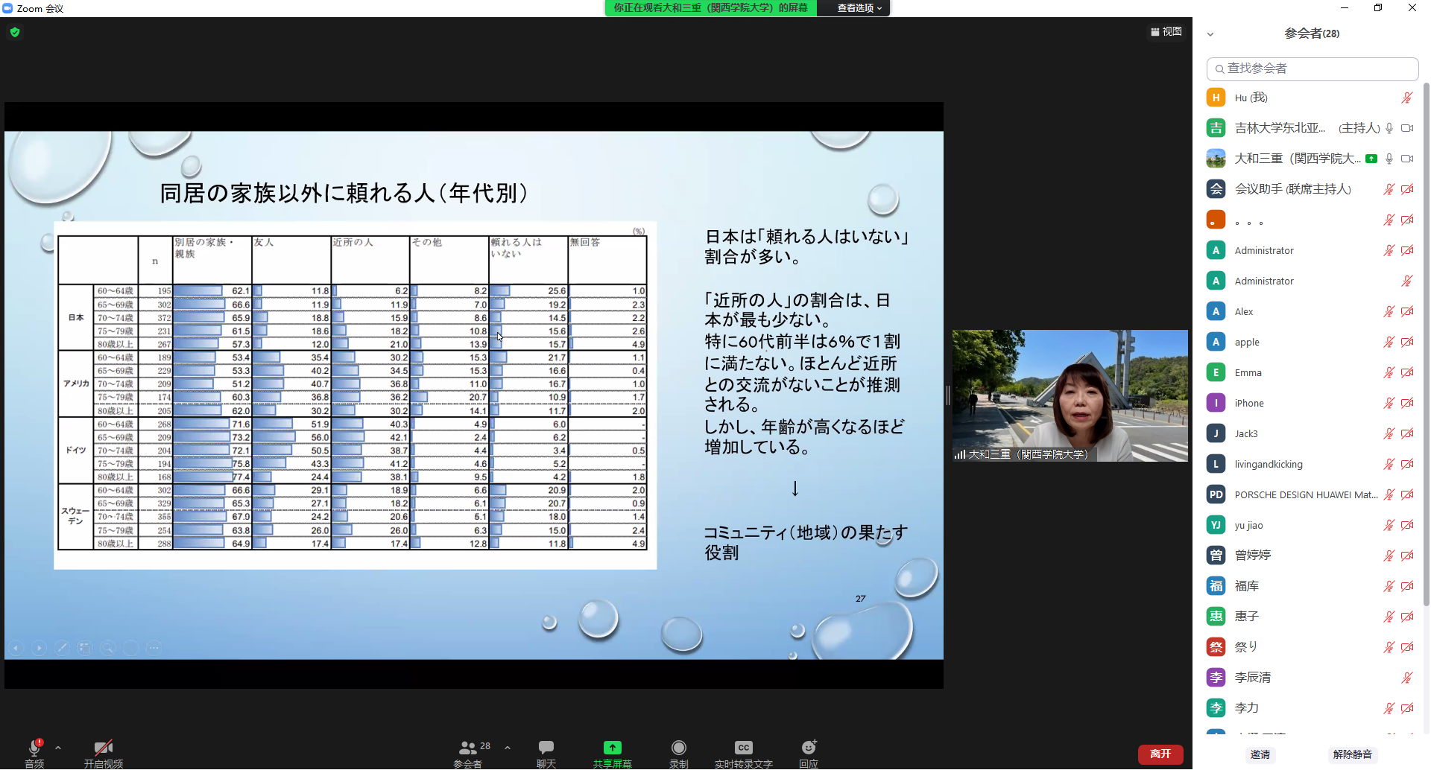The image size is (1431, 770).
Task: Select participant Emma in the list
Action: (1248, 372)
